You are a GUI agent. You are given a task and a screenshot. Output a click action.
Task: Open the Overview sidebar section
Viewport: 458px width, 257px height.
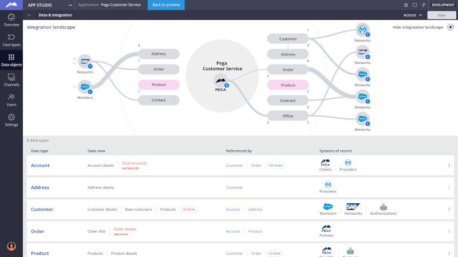[11, 19]
